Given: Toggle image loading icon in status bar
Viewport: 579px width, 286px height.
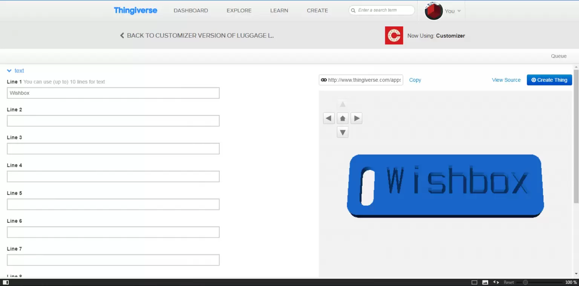Looking at the screenshot, I should (485, 282).
